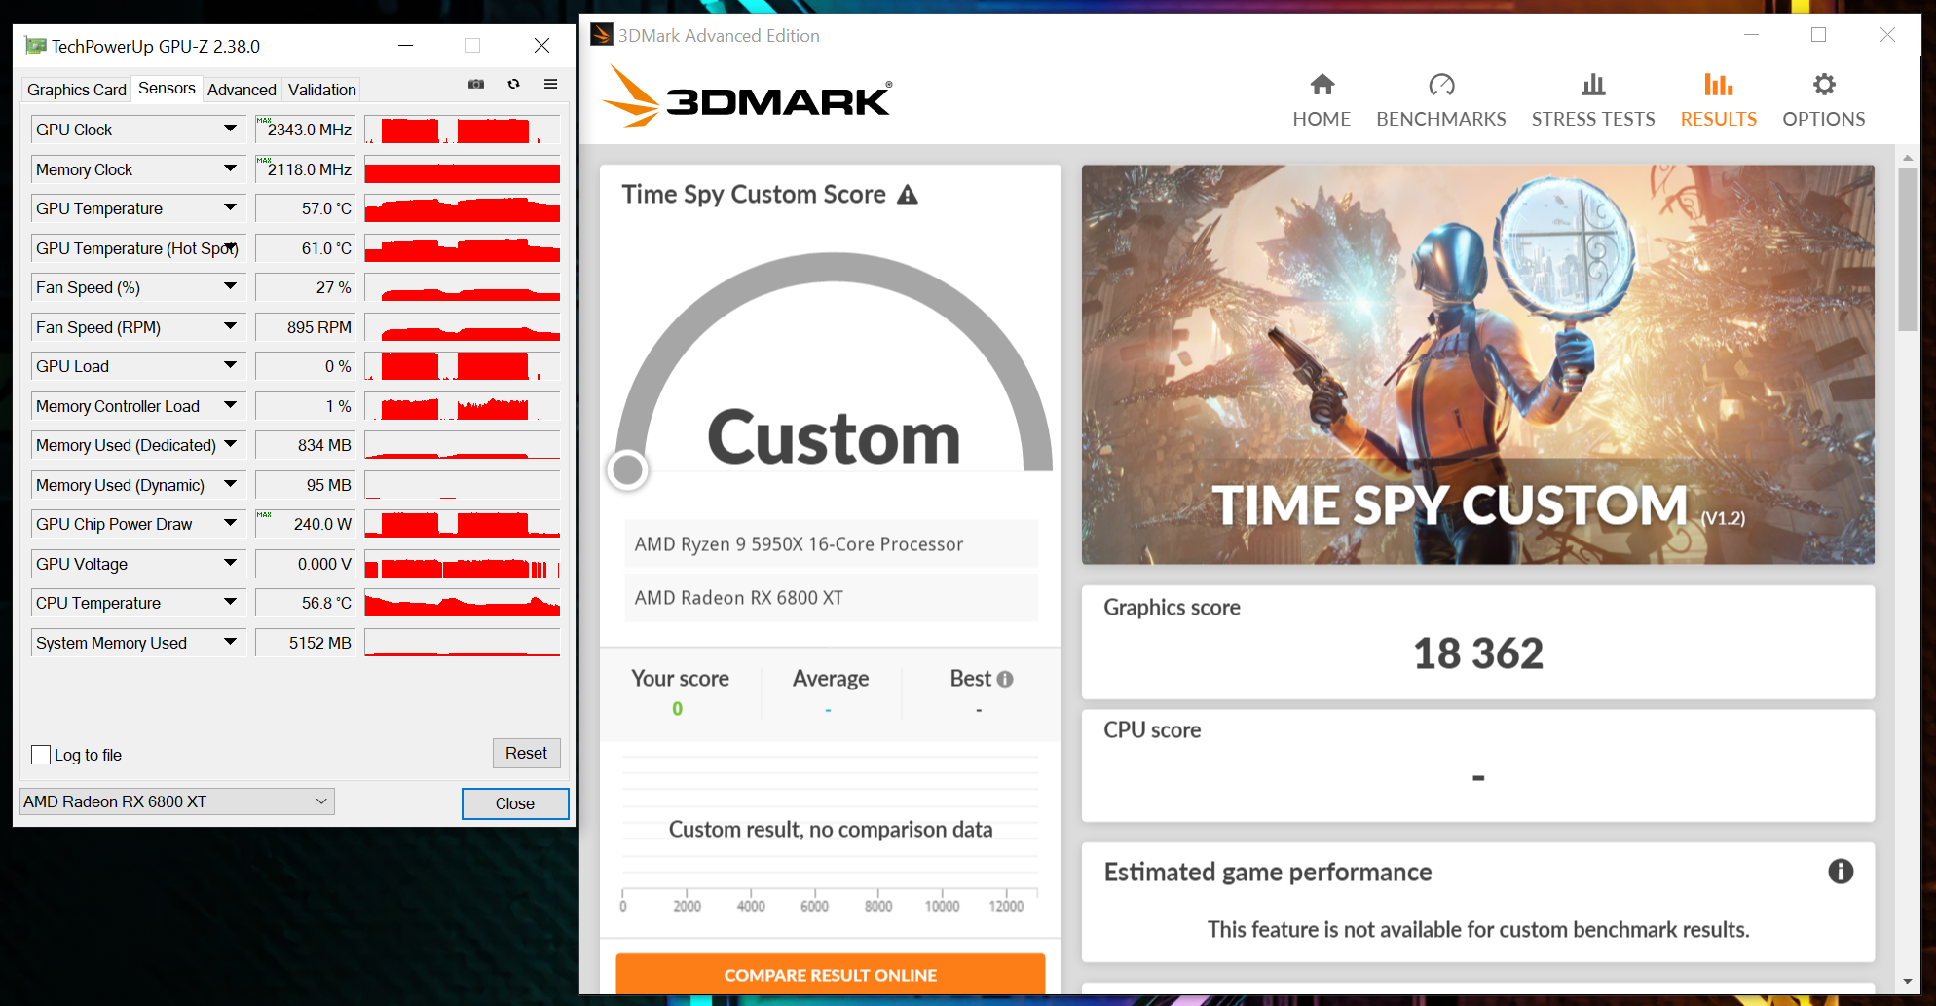The height and width of the screenshot is (1006, 1936).
Task: Open the GPU Chip Power Draw dropdown
Action: [x=231, y=523]
